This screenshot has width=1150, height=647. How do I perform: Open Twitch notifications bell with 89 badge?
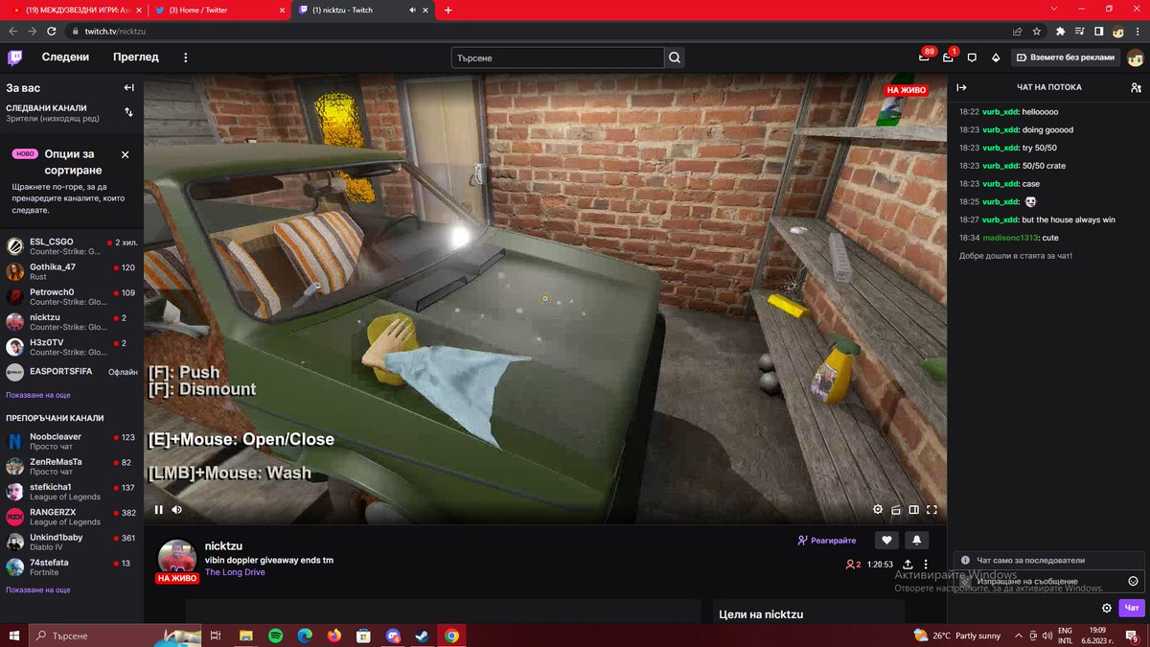924,58
